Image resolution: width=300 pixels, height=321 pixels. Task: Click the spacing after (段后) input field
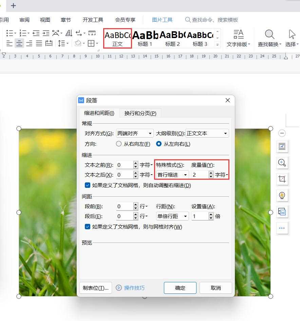(x=125, y=216)
